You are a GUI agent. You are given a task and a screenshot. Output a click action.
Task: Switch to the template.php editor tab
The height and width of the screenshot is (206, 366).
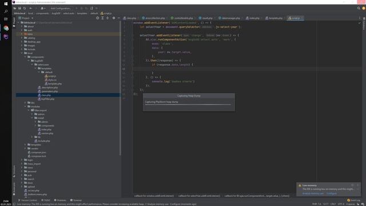click(274, 18)
